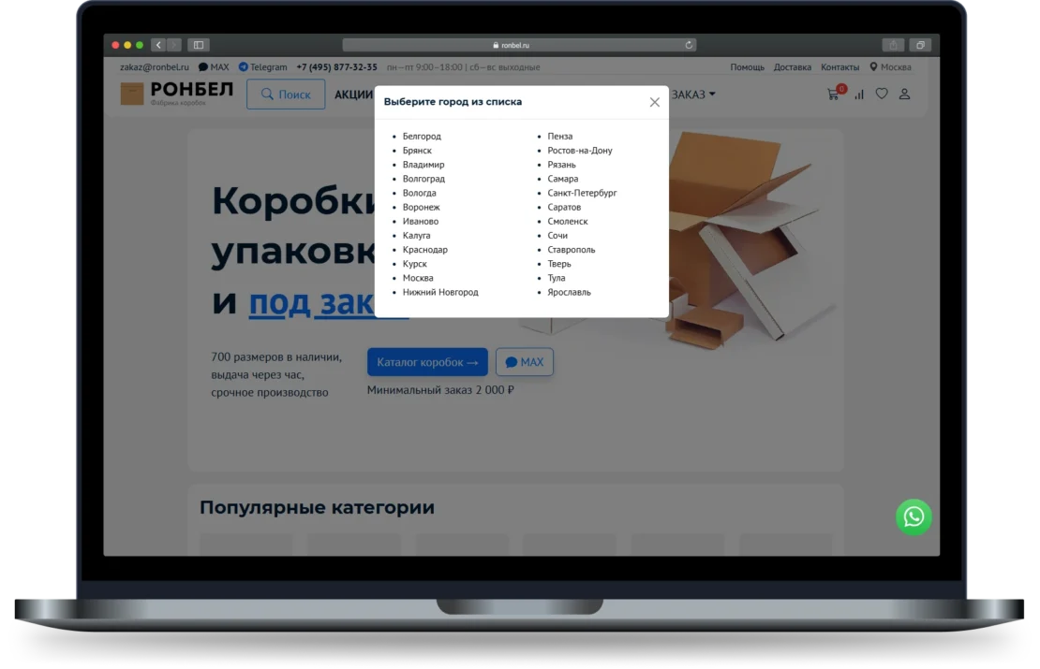Pick Тверь as the city
Viewport: 1040px width, 669px height.
pyautogui.click(x=558, y=264)
